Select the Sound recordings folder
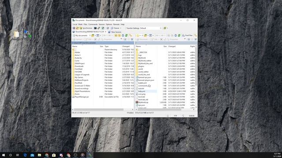The image size is (282, 158). pyautogui.click(x=82, y=89)
